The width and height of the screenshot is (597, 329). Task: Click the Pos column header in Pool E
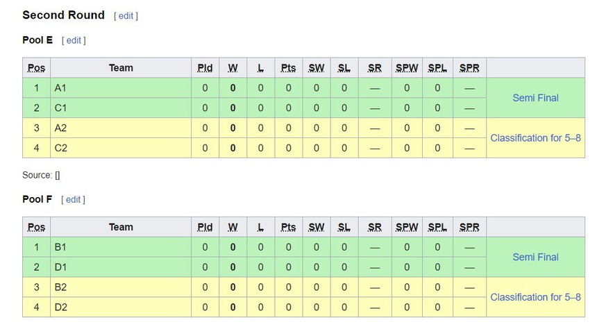(36, 68)
